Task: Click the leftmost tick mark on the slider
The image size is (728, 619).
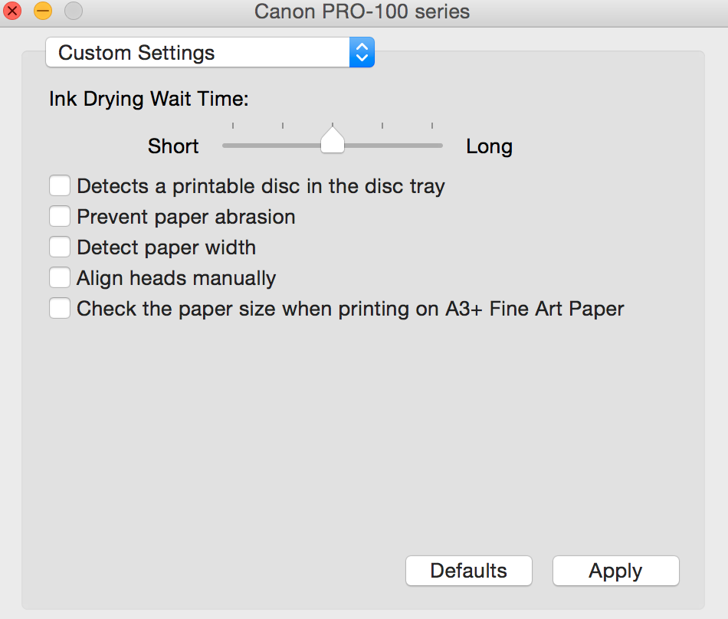Action: [234, 125]
